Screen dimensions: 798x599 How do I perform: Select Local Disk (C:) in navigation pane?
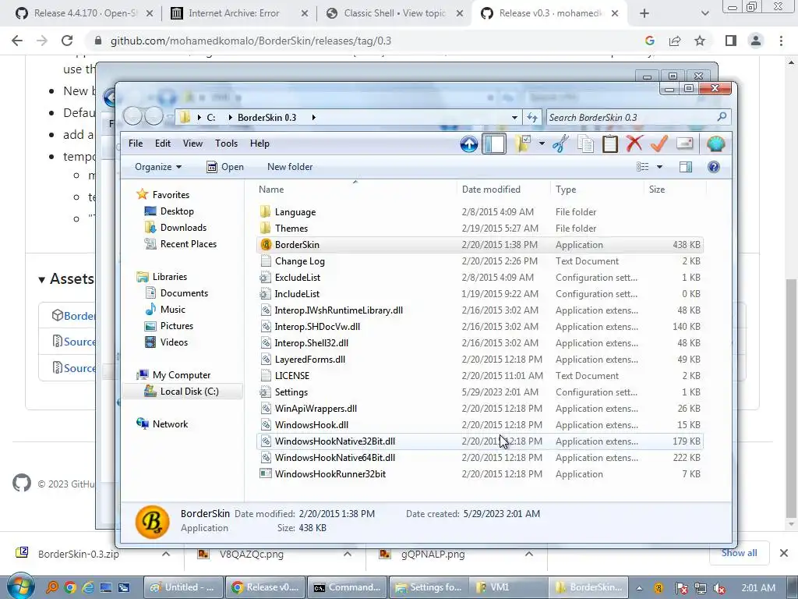(x=182, y=392)
